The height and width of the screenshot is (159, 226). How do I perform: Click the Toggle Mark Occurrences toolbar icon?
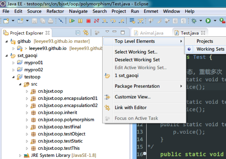pos(159,21)
